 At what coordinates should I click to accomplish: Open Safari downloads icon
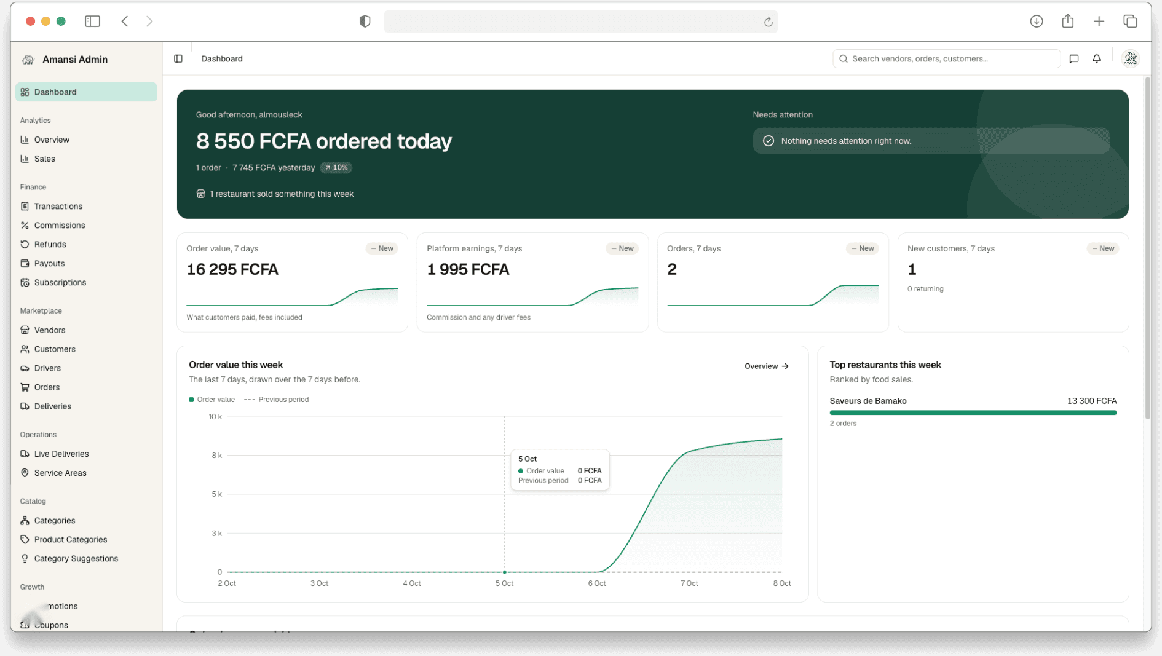point(1037,22)
